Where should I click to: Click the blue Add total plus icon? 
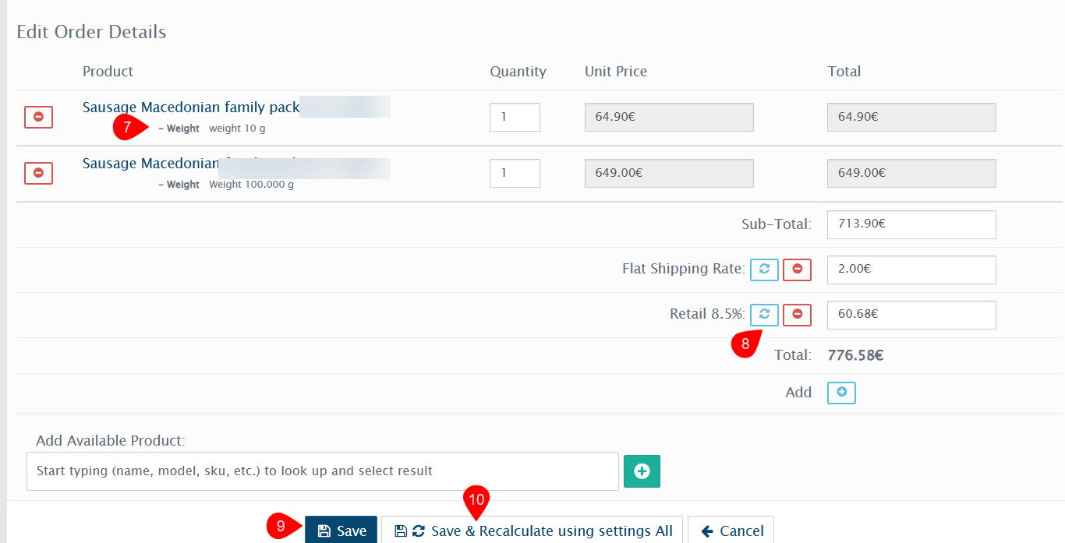[x=841, y=393]
